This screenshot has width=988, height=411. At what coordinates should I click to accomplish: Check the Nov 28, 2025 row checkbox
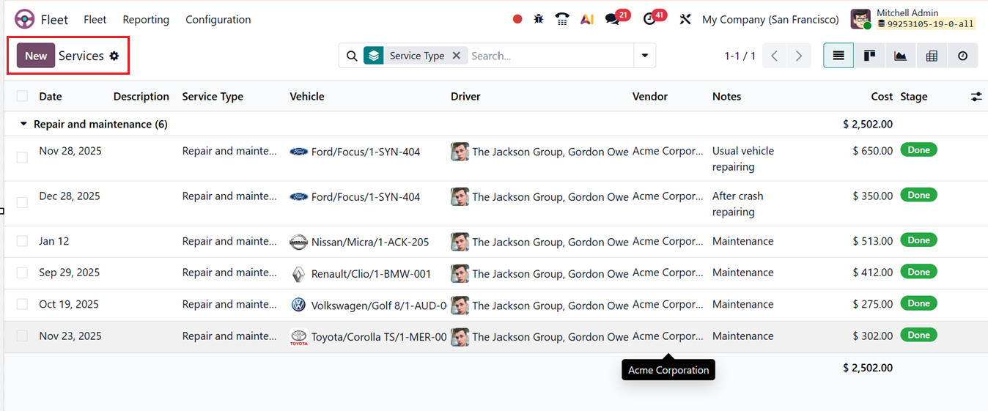point(22,158)
